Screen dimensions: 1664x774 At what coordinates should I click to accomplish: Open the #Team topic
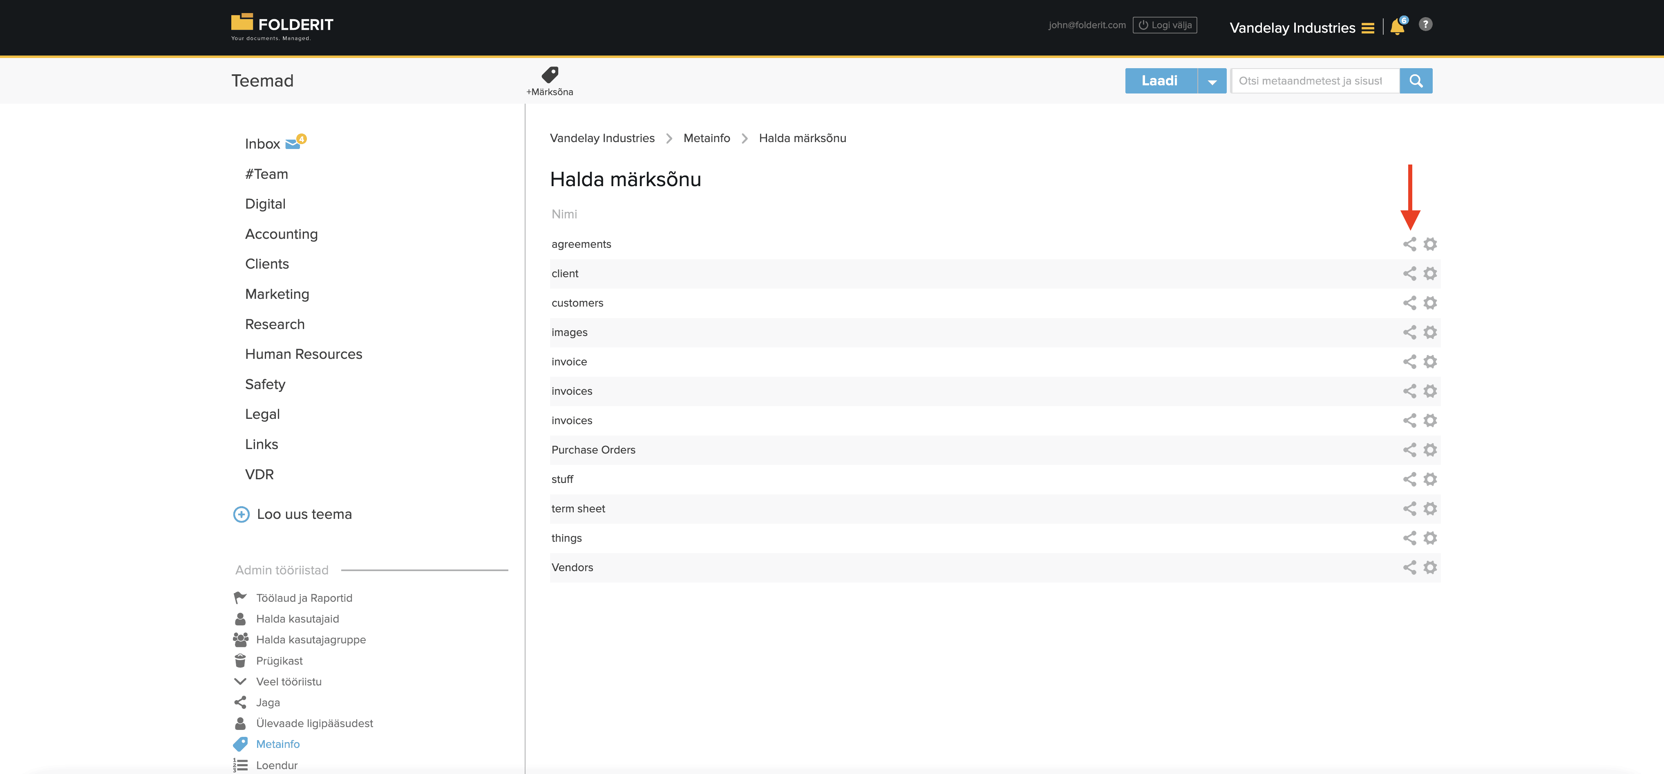[x=266, y=174]
